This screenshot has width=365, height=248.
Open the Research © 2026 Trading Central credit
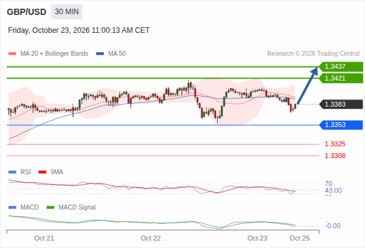(313, 54)
